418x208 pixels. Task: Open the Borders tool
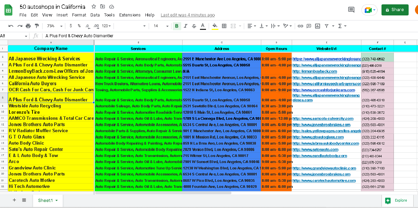(224, 26)
